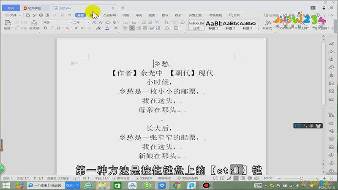Apply the 正文 style
The image size is (338, 190).
(x=196, y=25)
